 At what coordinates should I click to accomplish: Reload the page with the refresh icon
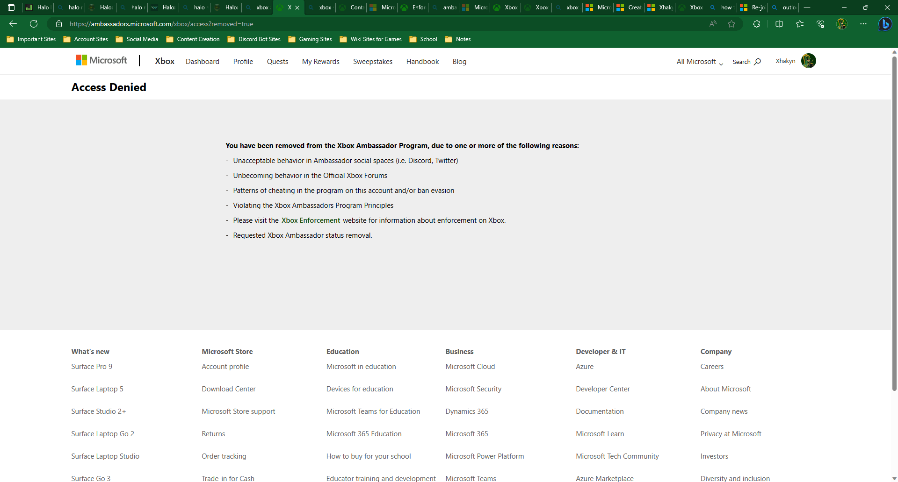tap(34, 24)
